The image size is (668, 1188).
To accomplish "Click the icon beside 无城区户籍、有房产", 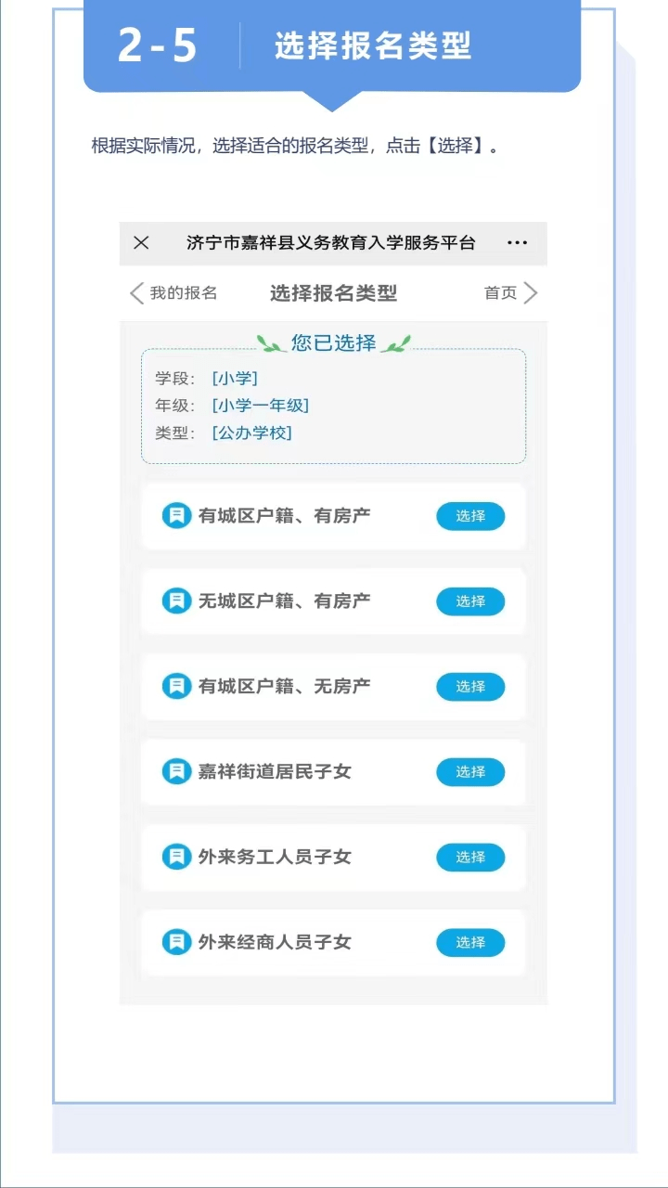I will coord(175,601).
